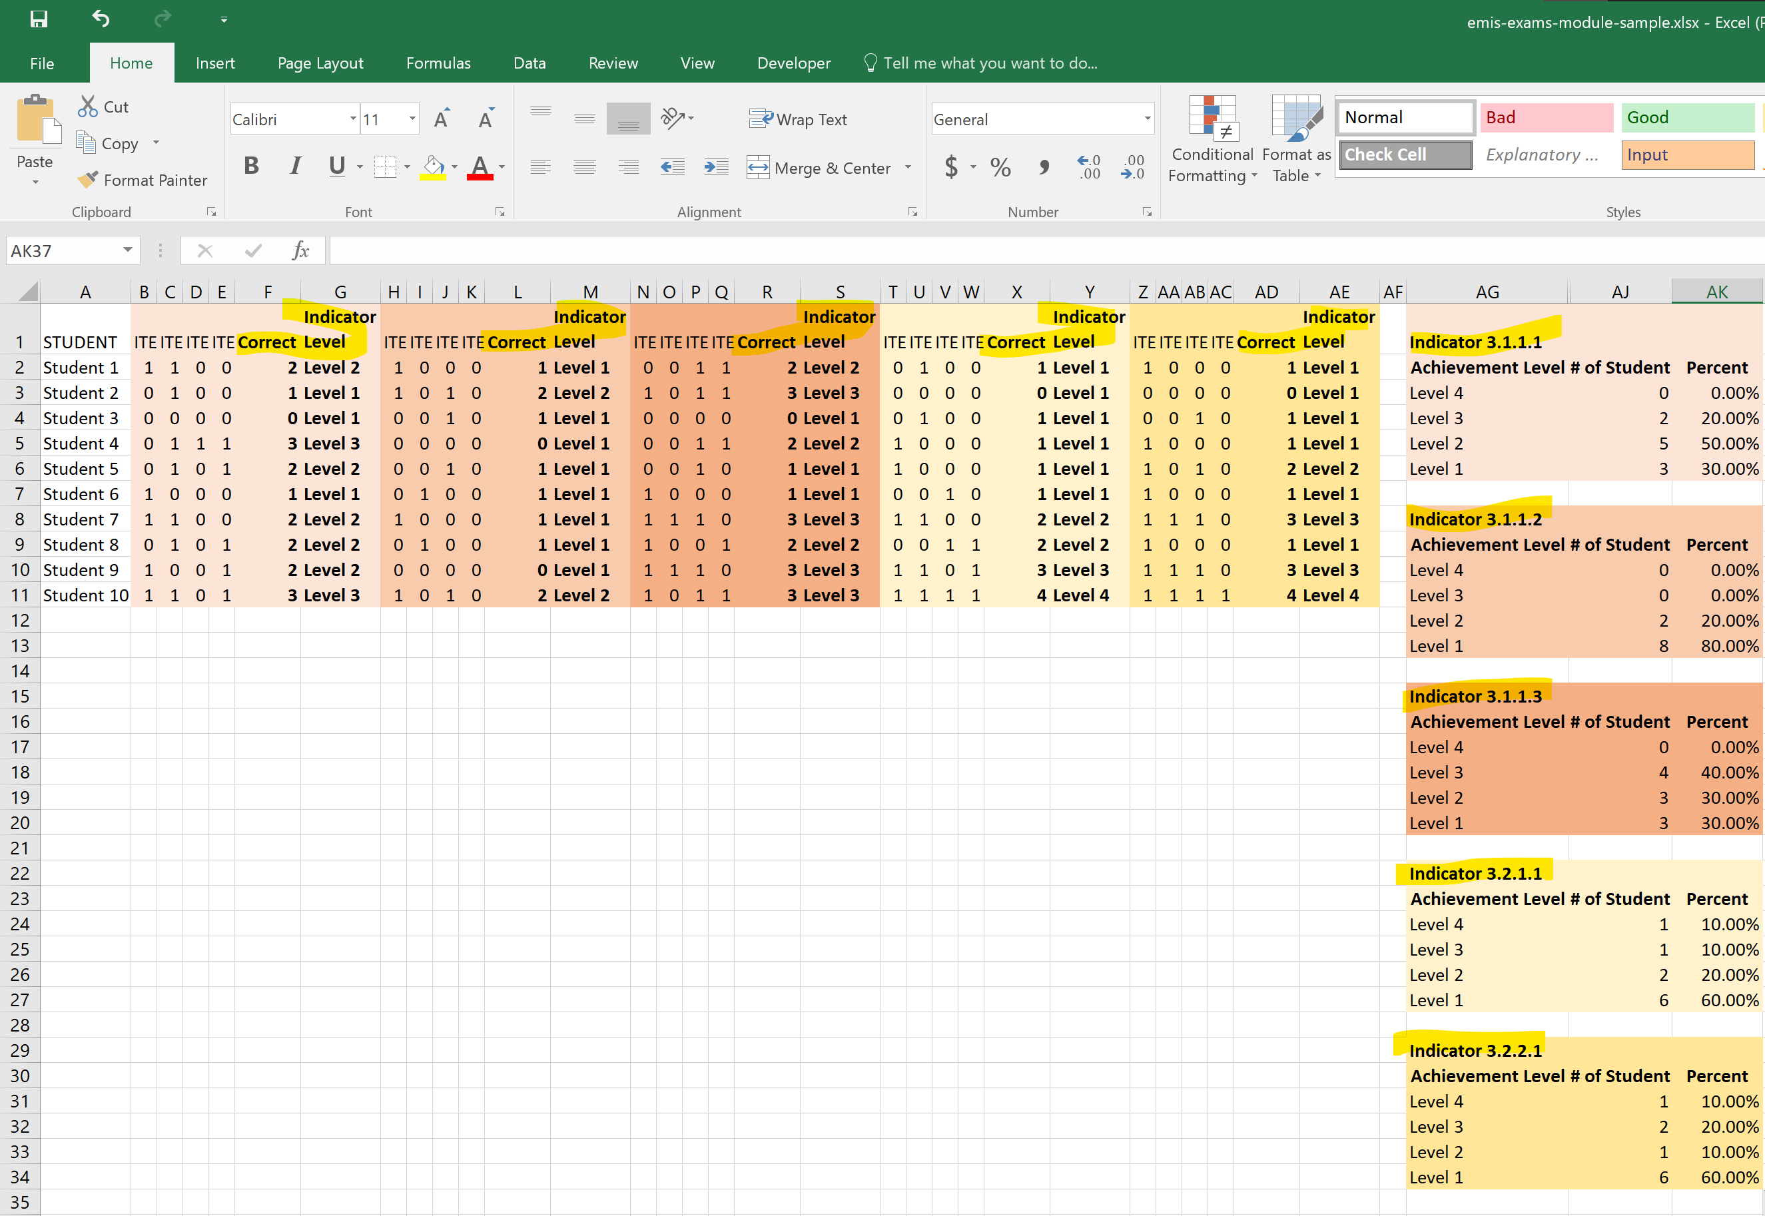Click the Percent Style icon

[x=1000, y=167]
